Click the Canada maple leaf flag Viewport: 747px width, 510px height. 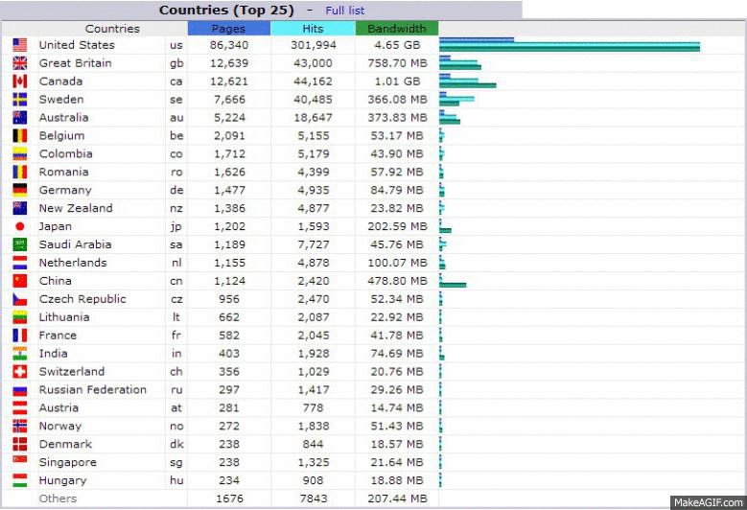[20, 81]
